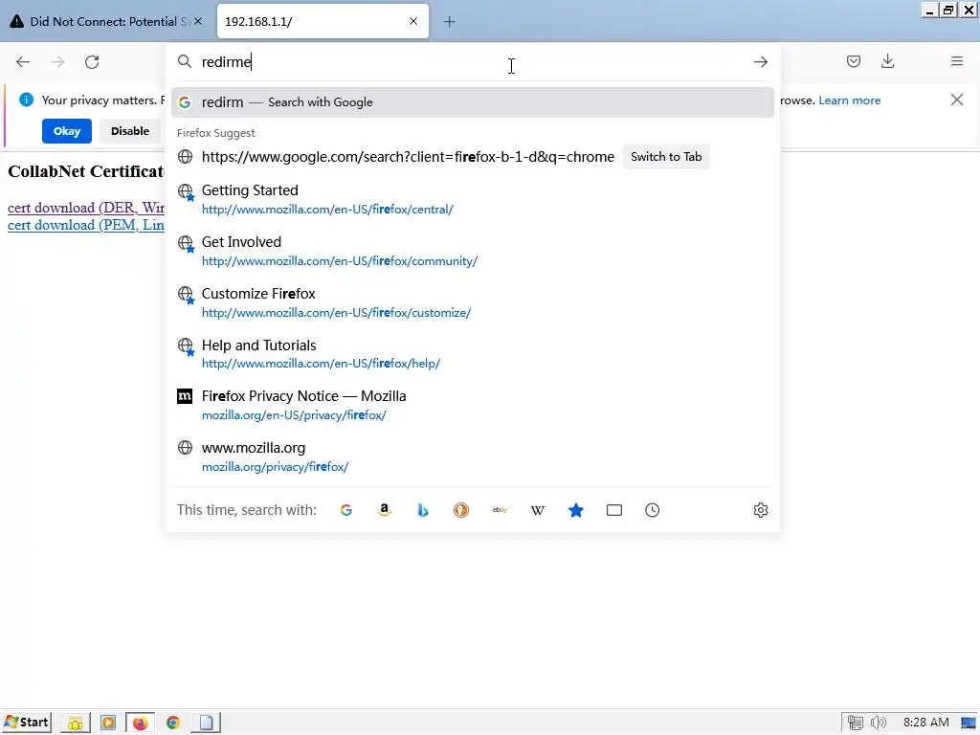Choose the Customize Firefox suggestion

click(x=473, y=302)
